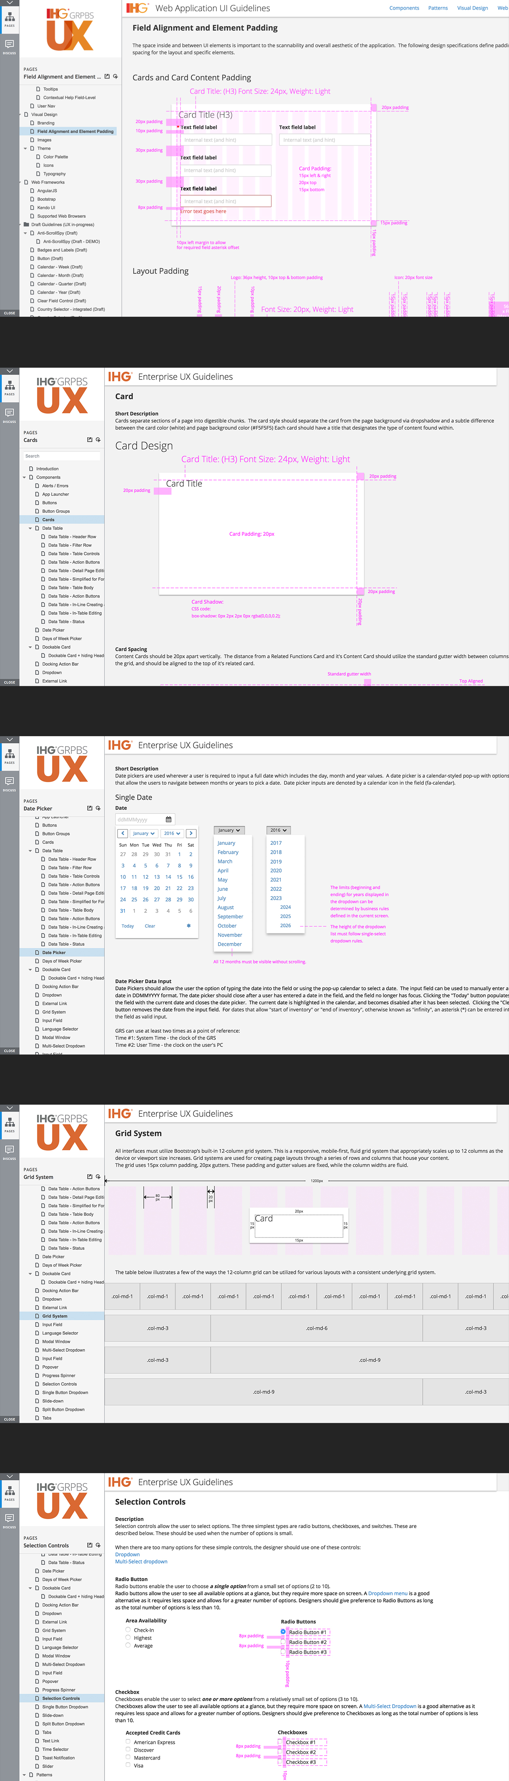Click CLOSE at bottom-left of Field Alignment screenshot

(x=10, y=313)
